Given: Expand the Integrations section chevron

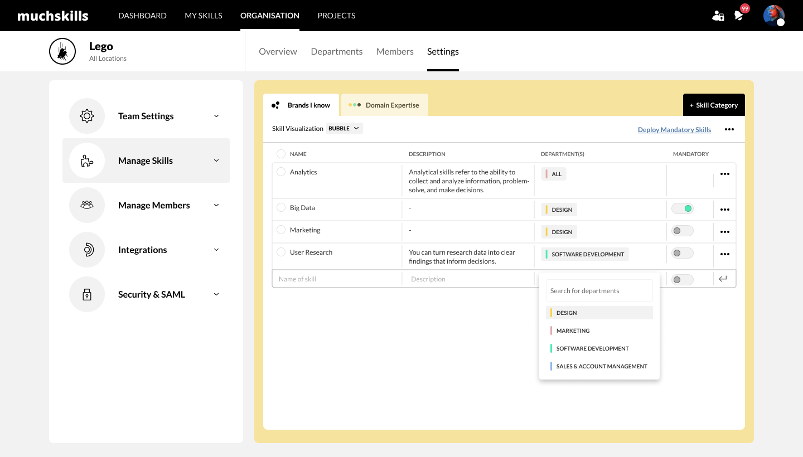Looking at the screenshot, I should [216, 250].
